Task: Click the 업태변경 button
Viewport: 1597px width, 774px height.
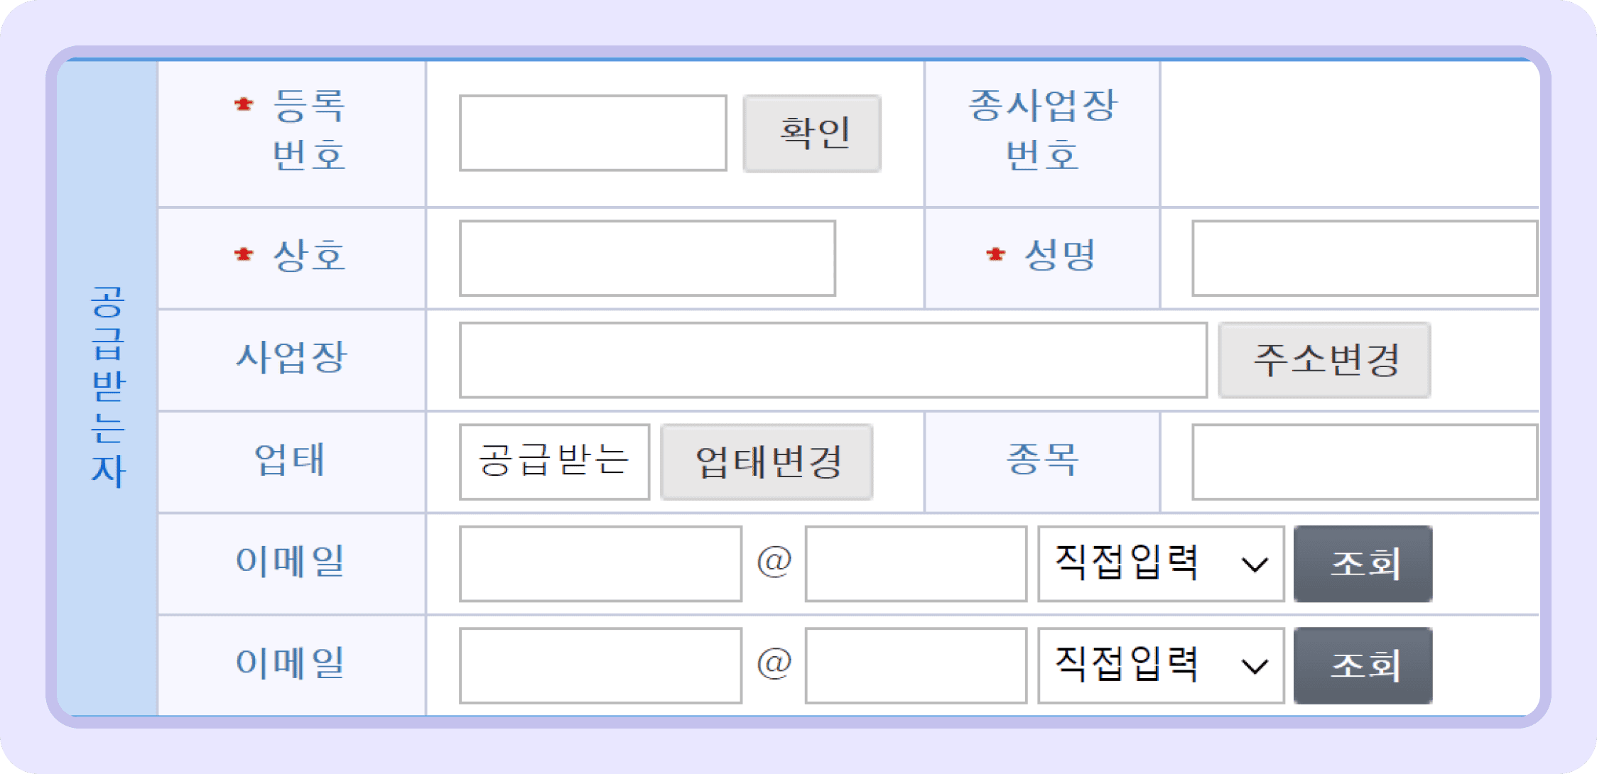Action: coord(765,463)
